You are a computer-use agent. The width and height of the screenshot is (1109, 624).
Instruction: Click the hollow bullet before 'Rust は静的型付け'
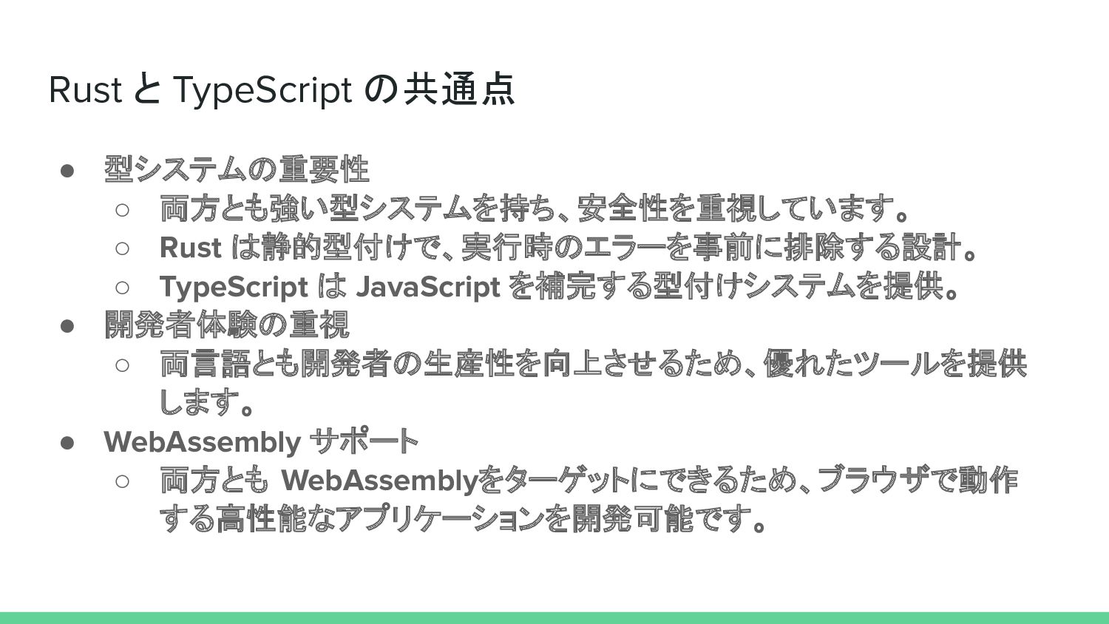pos(123,249)
